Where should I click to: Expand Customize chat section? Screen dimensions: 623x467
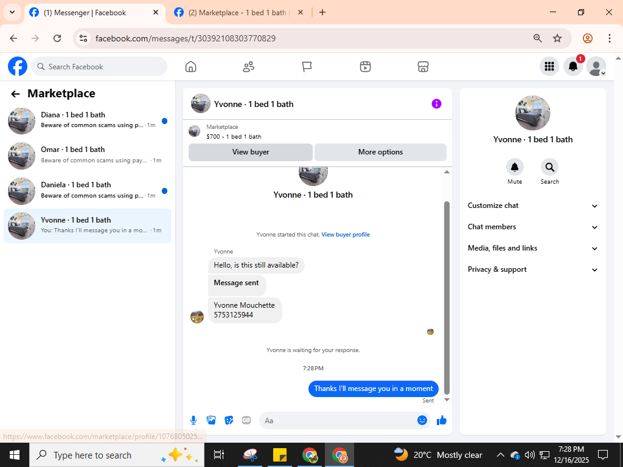click(x=532, y=206)
